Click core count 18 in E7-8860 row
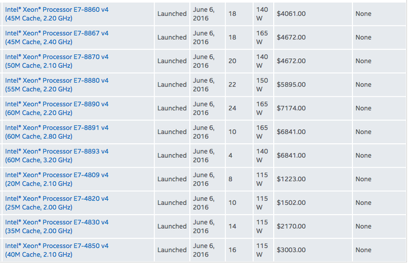Screen dimensions: 408x265 click(x=232, y=14)
